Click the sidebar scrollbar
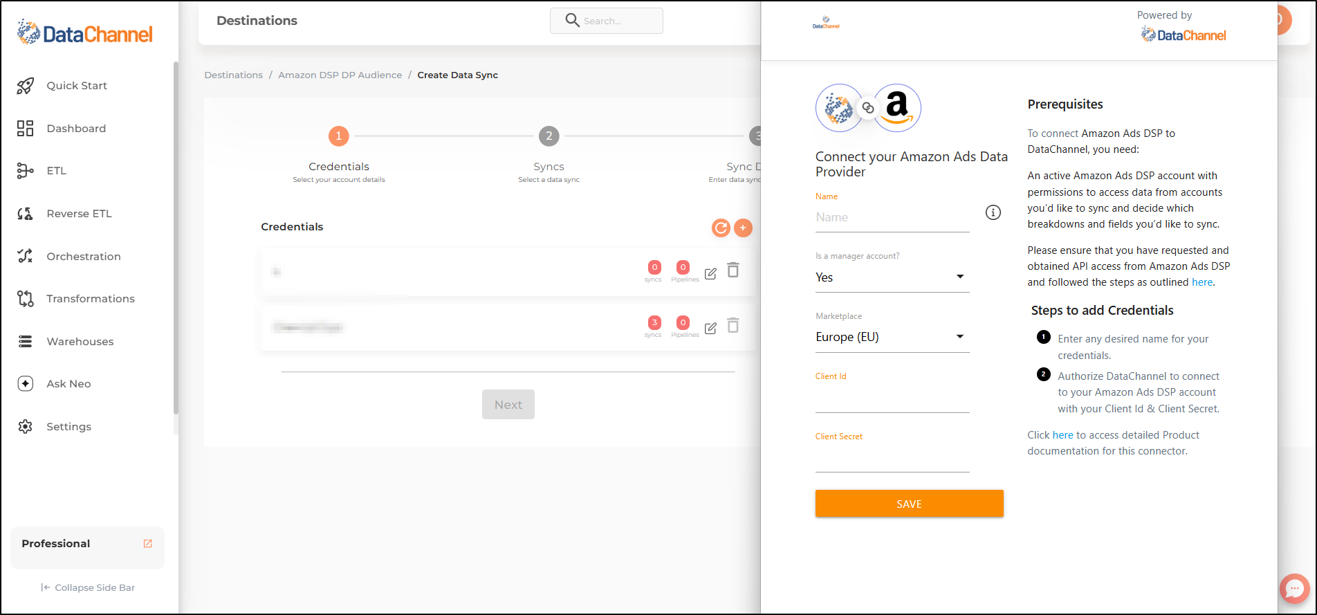Image resolution: width=1317 pixels, height=615 pixels. point(176,239)
